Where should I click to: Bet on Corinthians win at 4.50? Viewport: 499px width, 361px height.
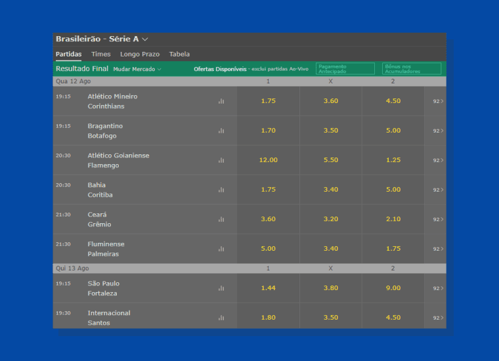click(x=393, y=101)
